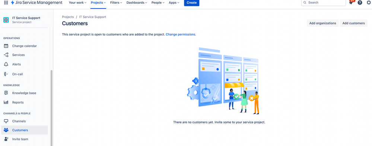Open the settings gear icon
The height and width of the screenshot is (146, 372).
click(x=369, y=3)
